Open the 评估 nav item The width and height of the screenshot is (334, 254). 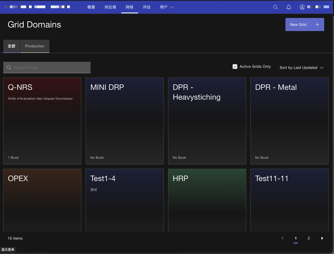[x=147, y=7]
